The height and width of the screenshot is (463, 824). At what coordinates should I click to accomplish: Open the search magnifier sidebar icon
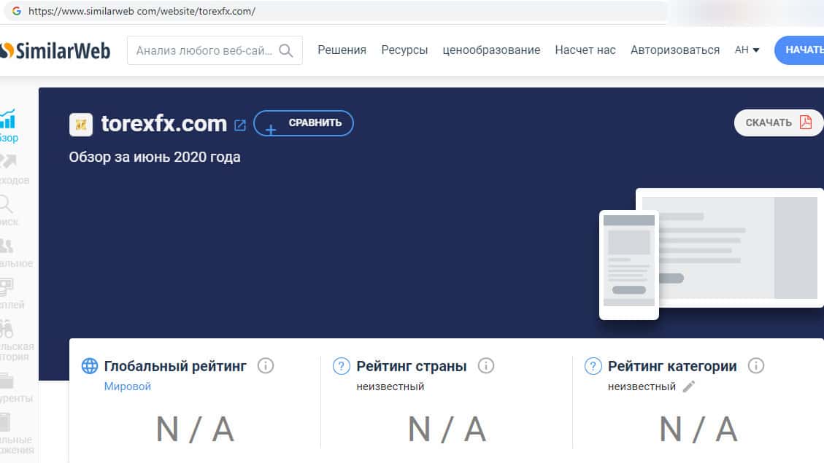(6, 203)
